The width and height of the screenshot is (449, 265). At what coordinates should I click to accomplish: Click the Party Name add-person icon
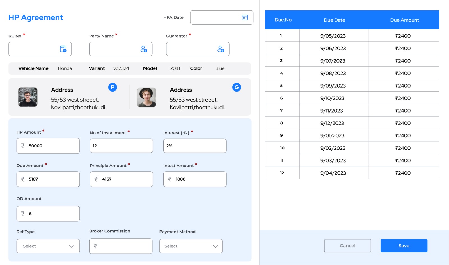pyautogui.click(x=144, y=49)
